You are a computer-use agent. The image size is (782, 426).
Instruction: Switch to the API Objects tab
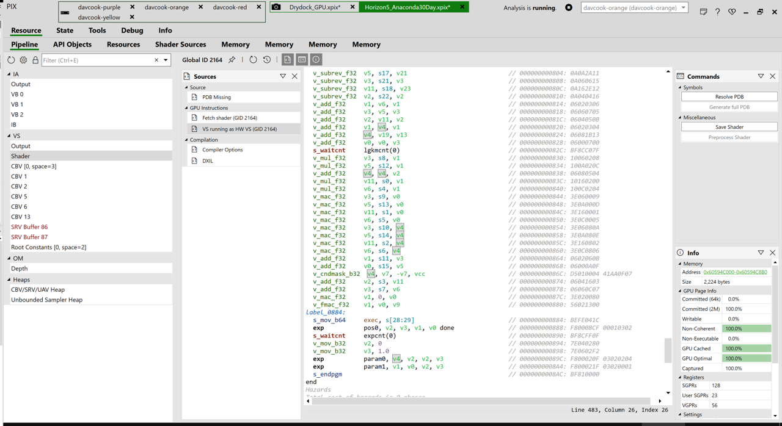point(72,45)
